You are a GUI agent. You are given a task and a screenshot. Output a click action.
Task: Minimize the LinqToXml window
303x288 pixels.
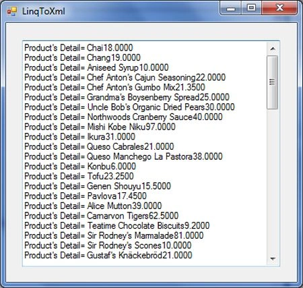231,9
